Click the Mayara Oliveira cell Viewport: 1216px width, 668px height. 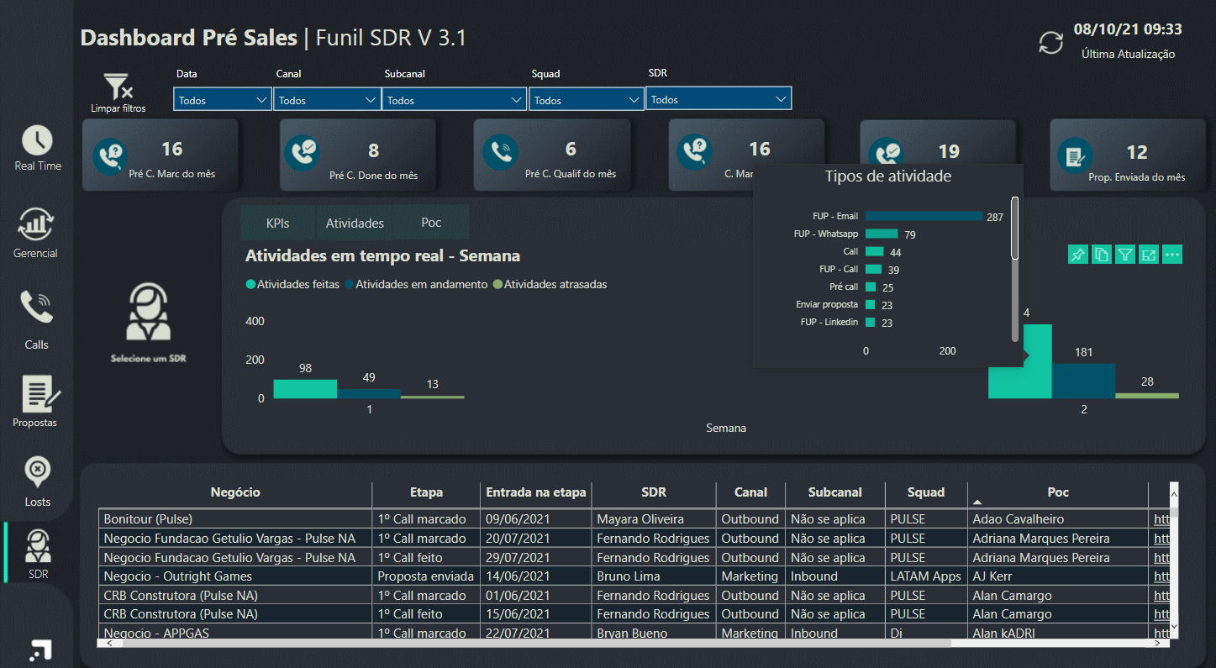654,519
